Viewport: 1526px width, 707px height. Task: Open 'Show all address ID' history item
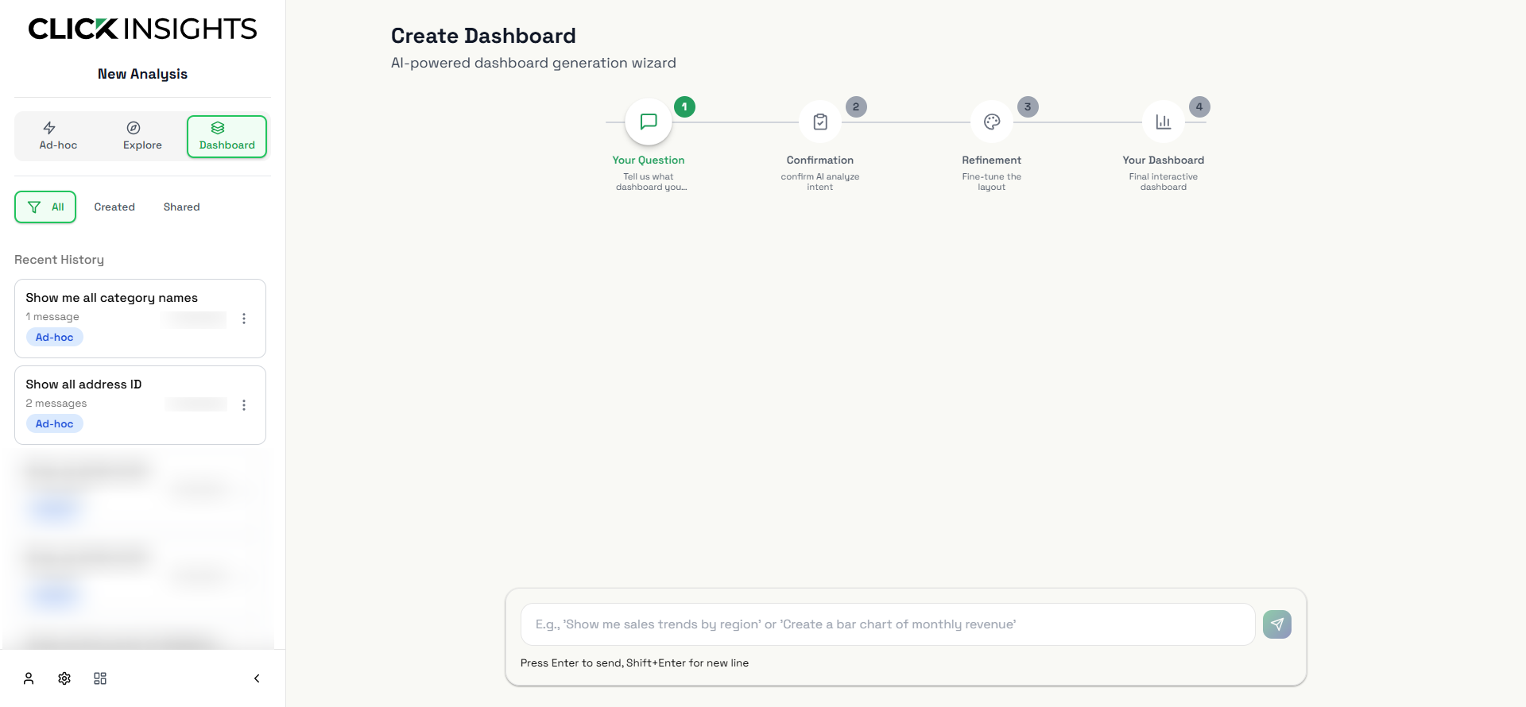click(x=140, y=405)
